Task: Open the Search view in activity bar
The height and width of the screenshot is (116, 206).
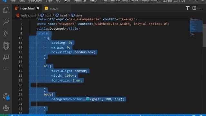Action: click(6, 22)
